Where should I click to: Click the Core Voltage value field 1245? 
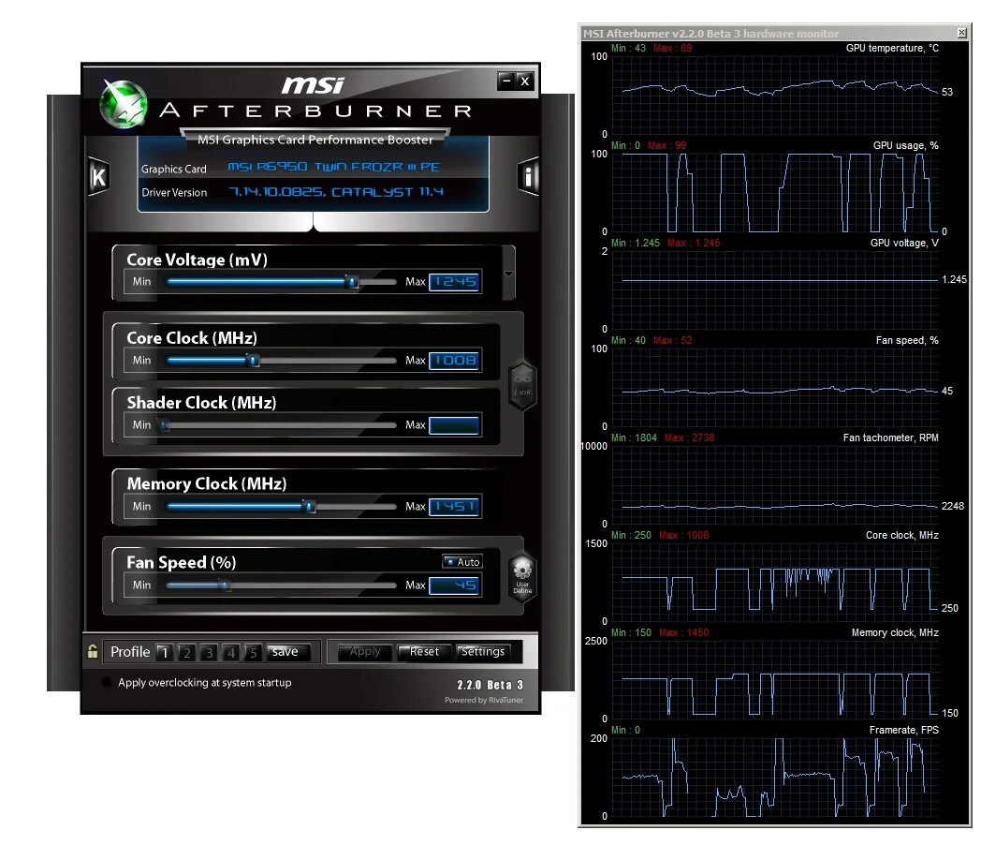click(x=455, y=282)
